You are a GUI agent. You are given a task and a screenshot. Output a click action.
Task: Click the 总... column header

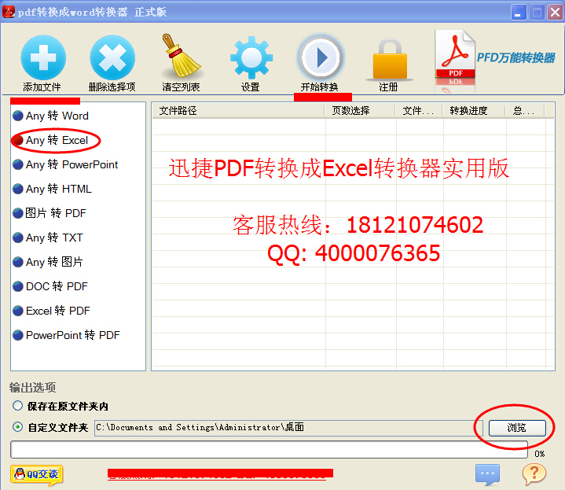pyautogui.click(x=525, y=111)
